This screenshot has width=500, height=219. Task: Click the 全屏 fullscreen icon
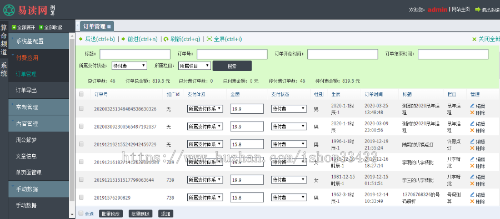pyautogui.click(x=209, y=39)
